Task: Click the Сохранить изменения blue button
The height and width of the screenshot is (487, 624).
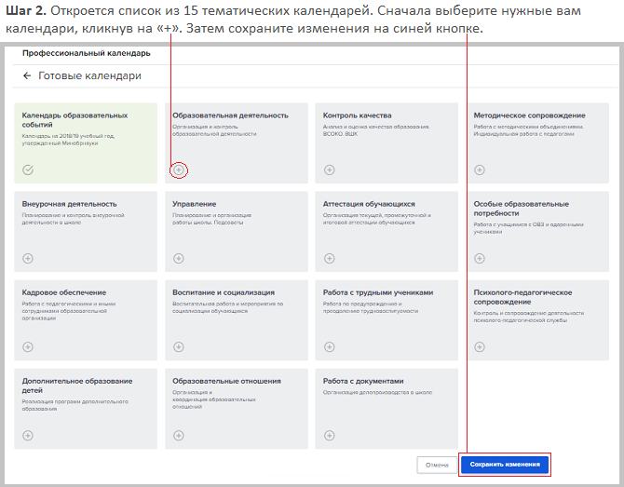Action: [505, 465]
